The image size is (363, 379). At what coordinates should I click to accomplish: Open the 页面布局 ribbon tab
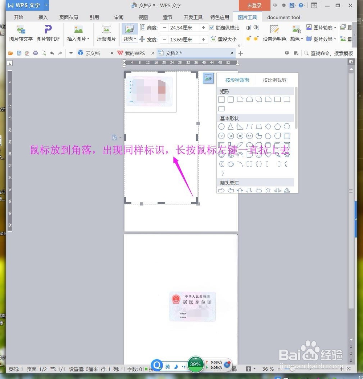click(x=68, y=17)
